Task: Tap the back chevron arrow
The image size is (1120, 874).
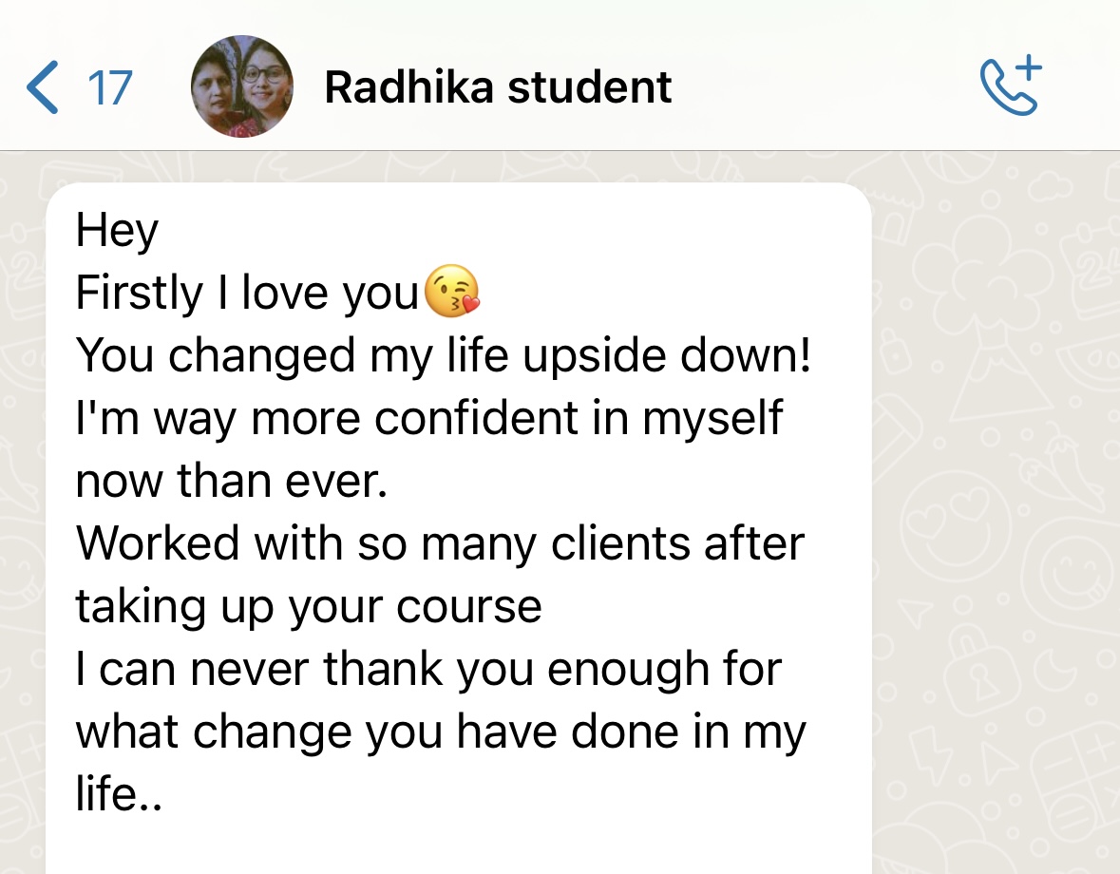Action: (43, 87)
